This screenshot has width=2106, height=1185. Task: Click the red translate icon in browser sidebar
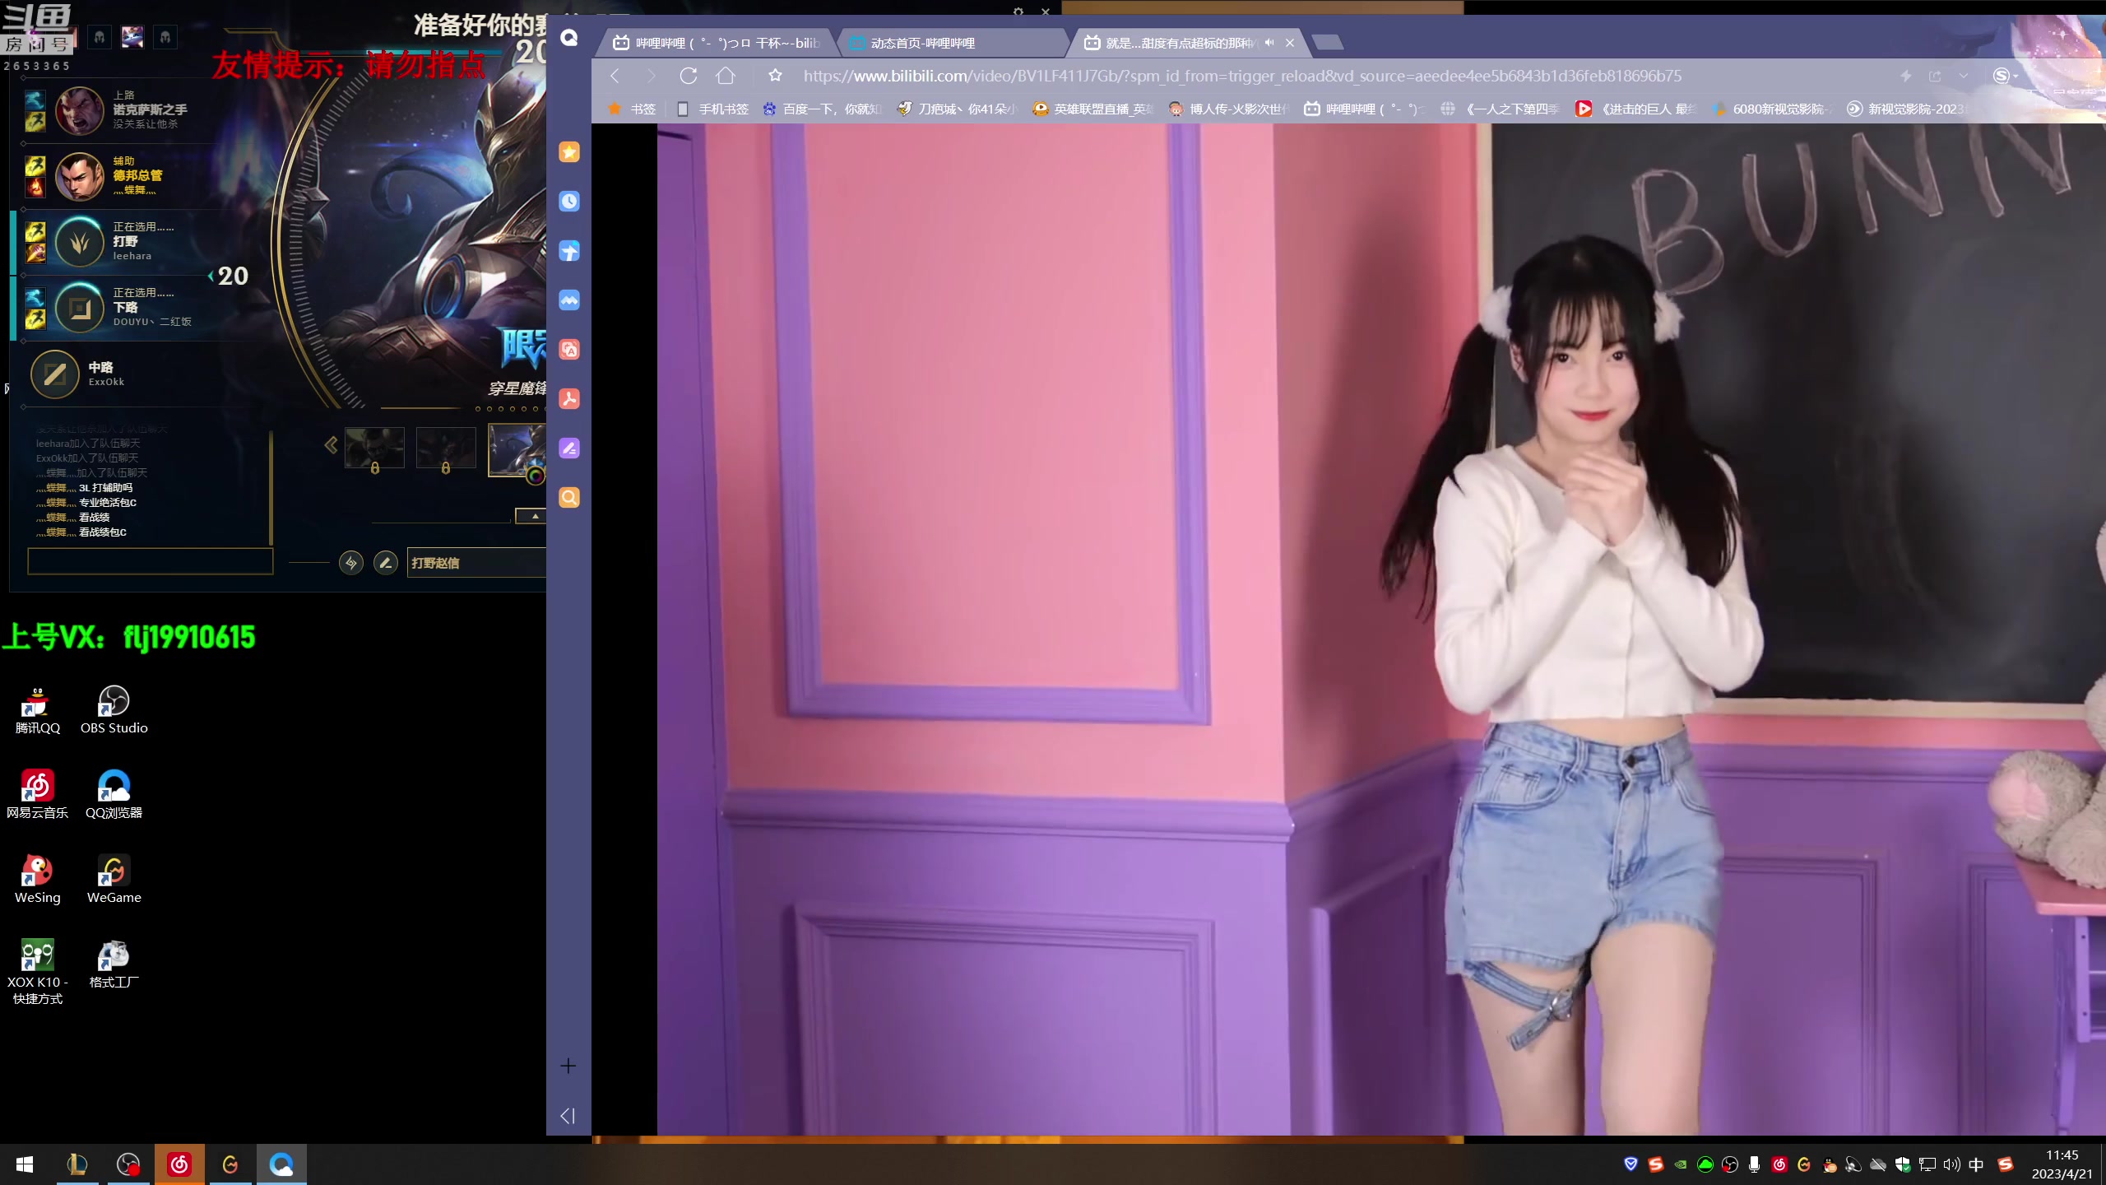tap(568, 350)
